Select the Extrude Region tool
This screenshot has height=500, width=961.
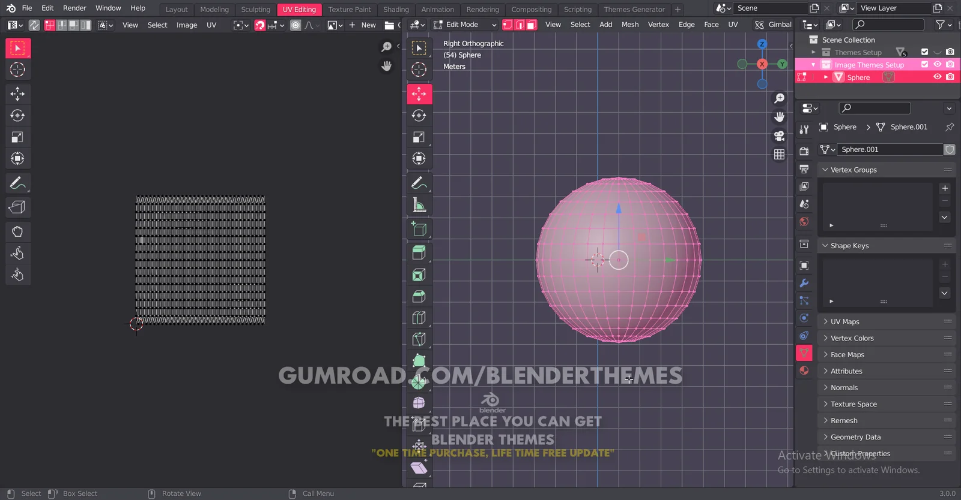click(x=419, y=253)
